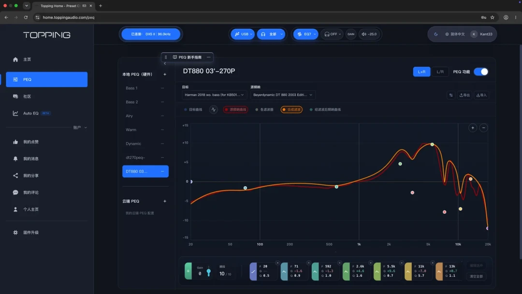Click the 2.6k peak filter type icon
Viewport: 522px width, 294px height.
point(346,271)
